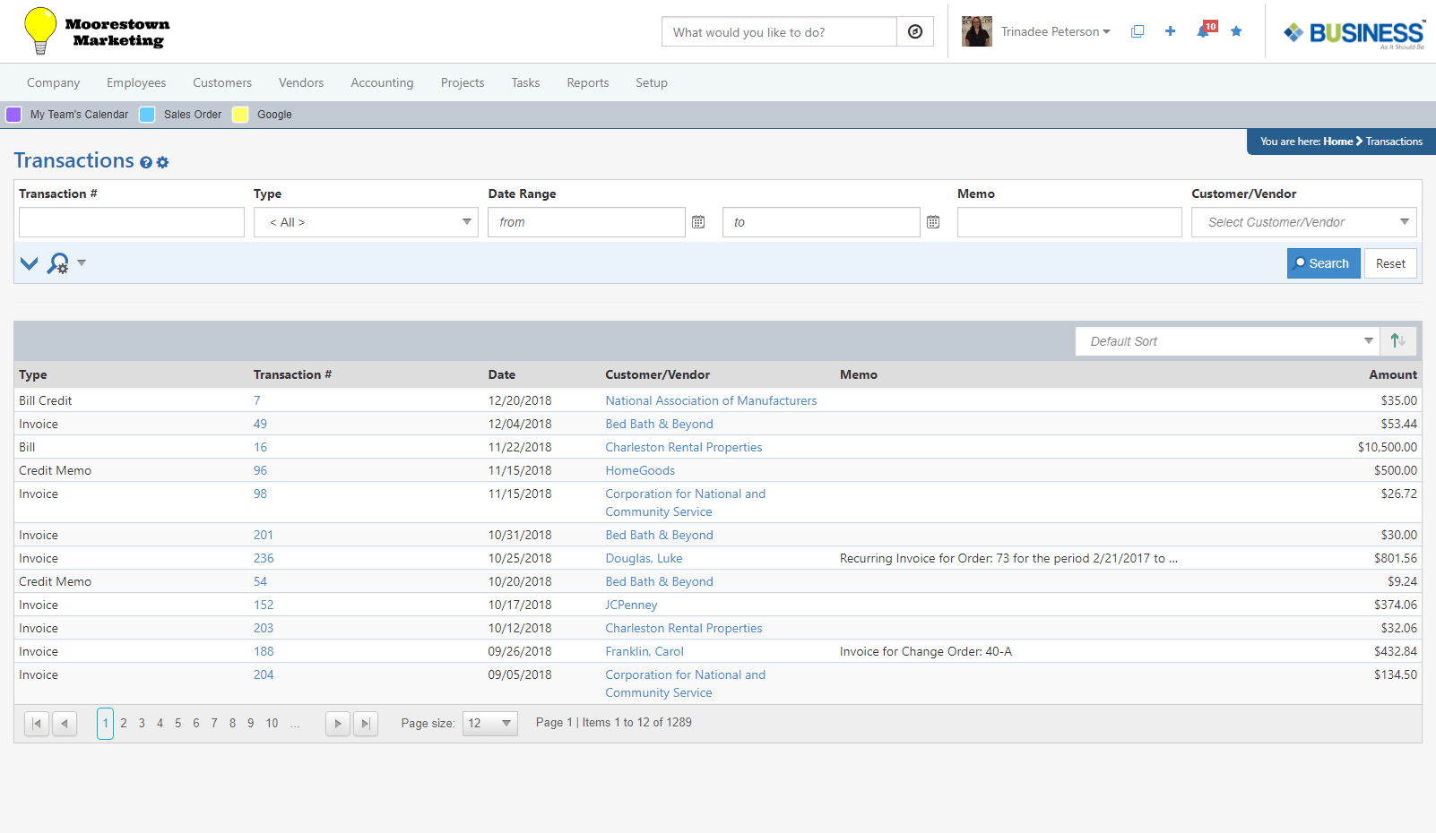The width and height of the screenshot is (1436, 833).
Task: Expand saved search options arrow
Action: [82, 262]
